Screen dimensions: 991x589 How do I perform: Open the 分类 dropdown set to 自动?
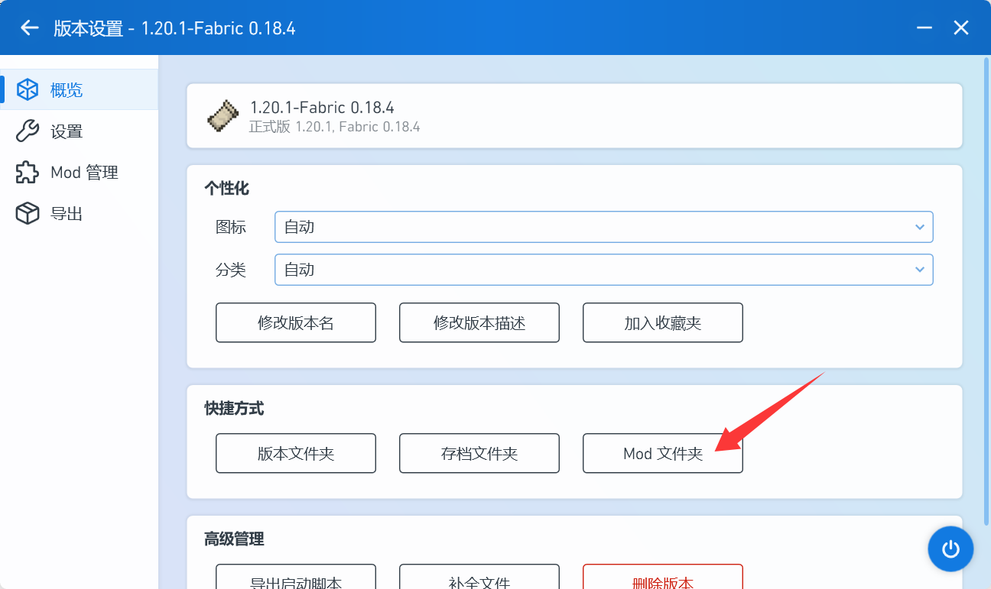tap(604, 270)
